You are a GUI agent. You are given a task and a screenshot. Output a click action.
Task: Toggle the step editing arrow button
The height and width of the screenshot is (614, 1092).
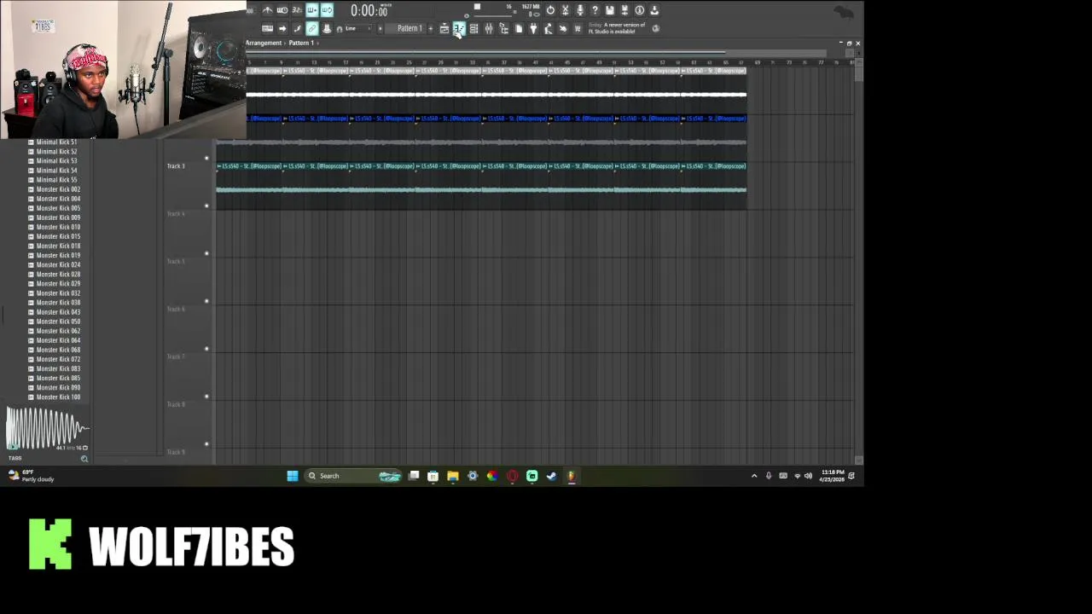282,28
